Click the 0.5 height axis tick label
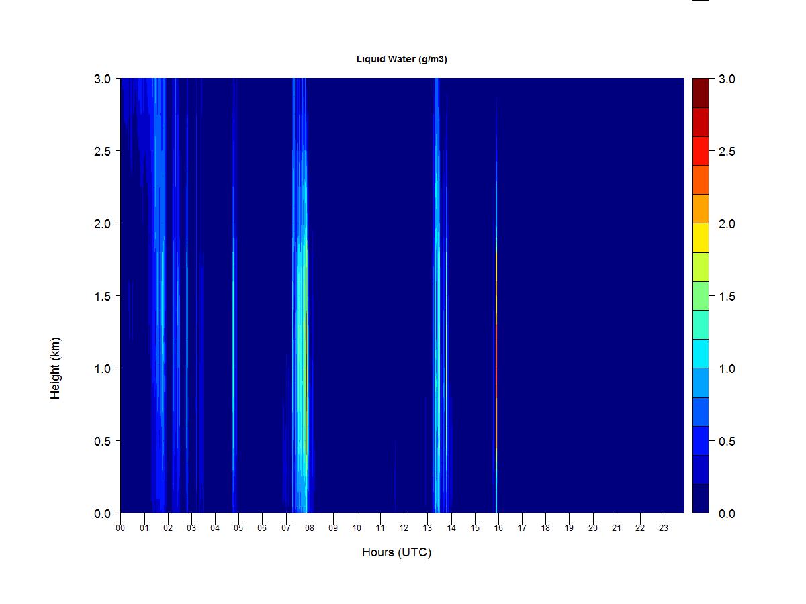Viewport: 806px width, 604px height. [102, 441]
